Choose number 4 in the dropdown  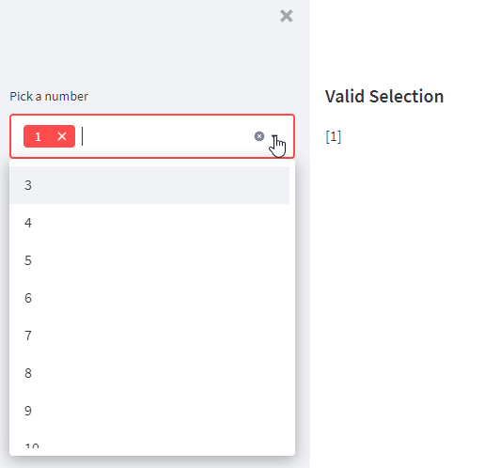pos(149,223)
